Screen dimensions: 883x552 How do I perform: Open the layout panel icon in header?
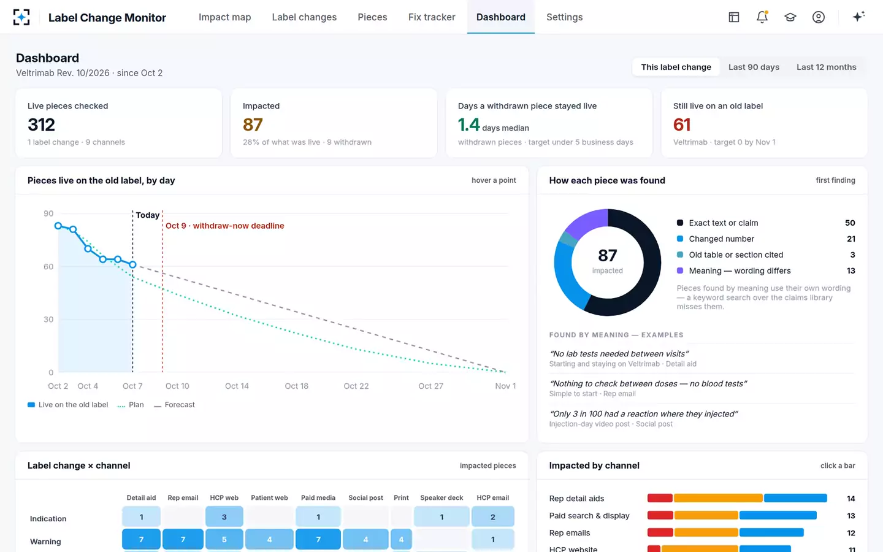[x=734, y=17]
